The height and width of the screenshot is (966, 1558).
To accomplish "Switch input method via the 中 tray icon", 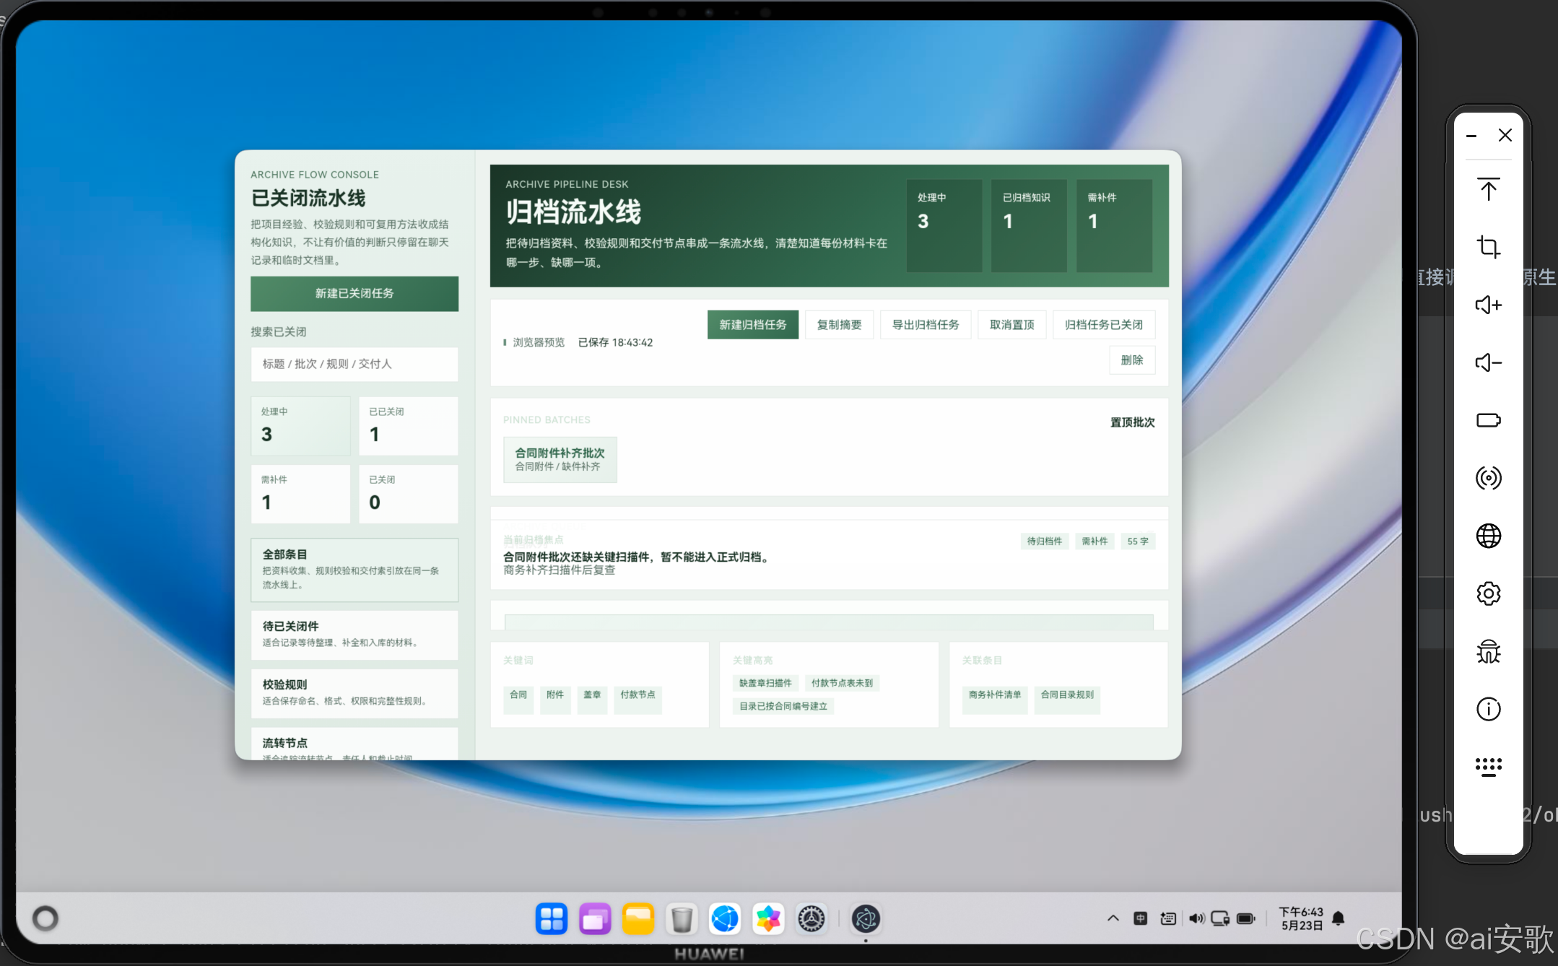I will pyautogui.click(x=1140, y=918).
